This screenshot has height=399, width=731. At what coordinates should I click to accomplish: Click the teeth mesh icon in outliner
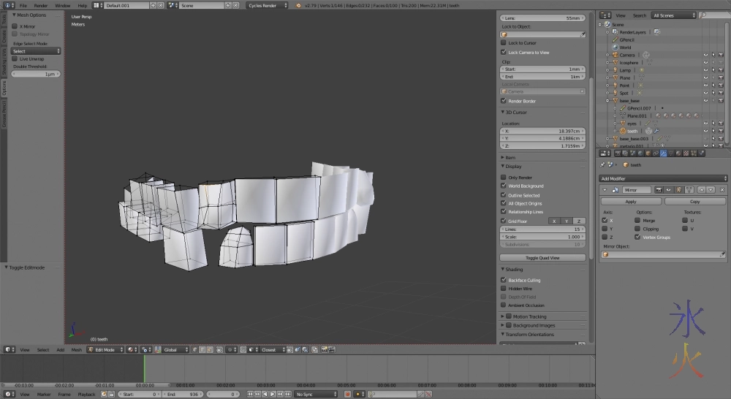[623, 131]
